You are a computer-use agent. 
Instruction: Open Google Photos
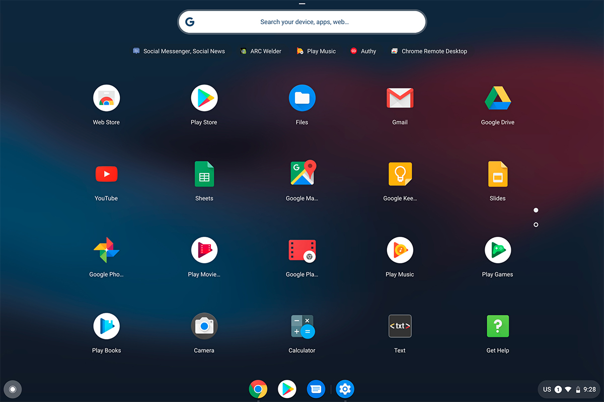106,250
